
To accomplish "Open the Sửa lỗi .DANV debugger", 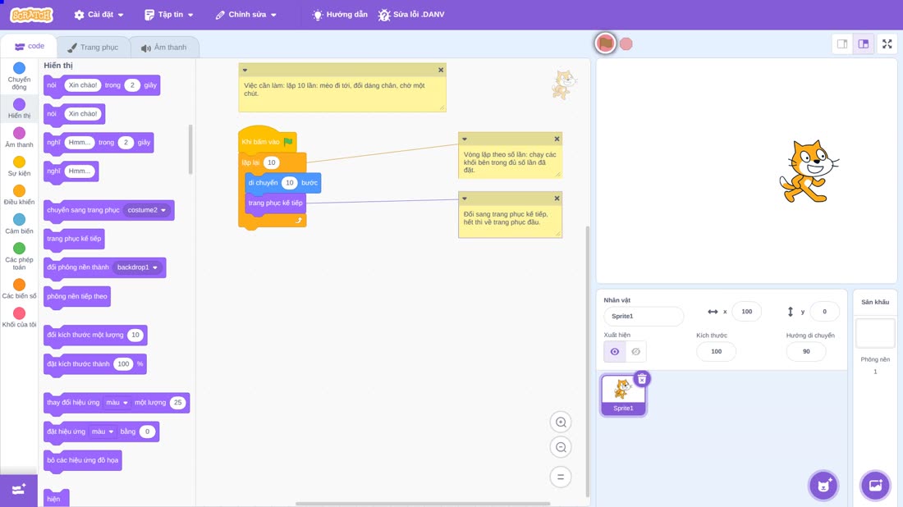I will point(411,15).
